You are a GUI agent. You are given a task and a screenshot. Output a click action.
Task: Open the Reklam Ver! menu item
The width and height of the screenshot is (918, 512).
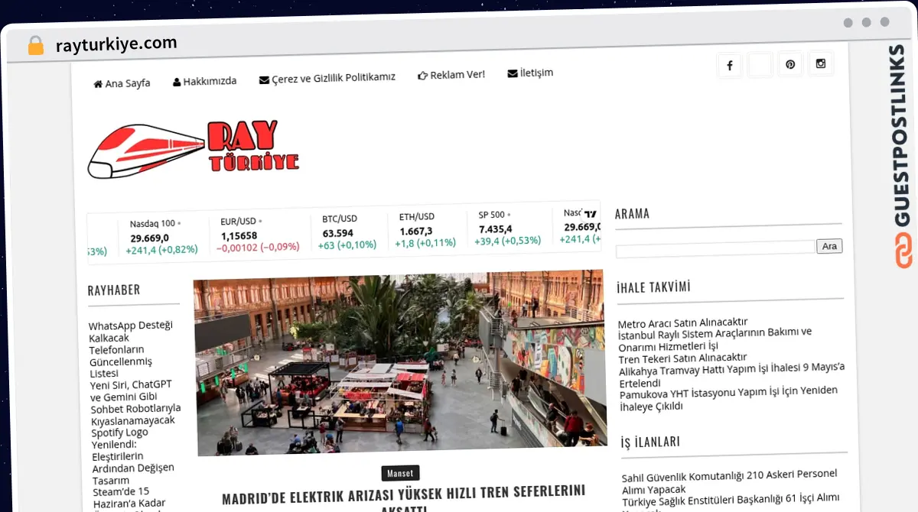pyautogui.click(x=451, y=75)
